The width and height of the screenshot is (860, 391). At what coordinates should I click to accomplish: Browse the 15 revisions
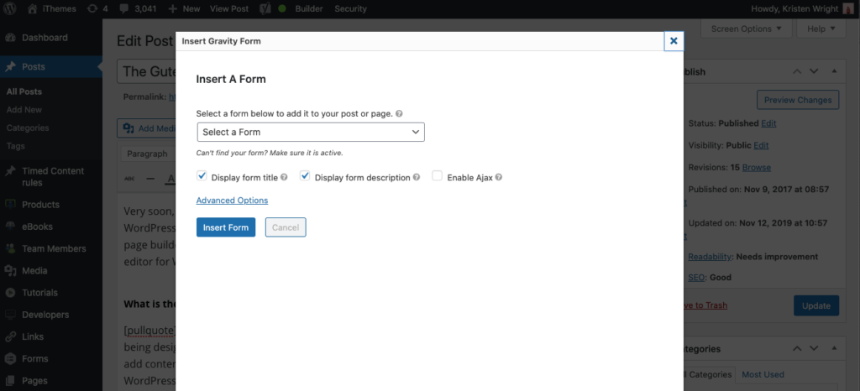(757, 168)
